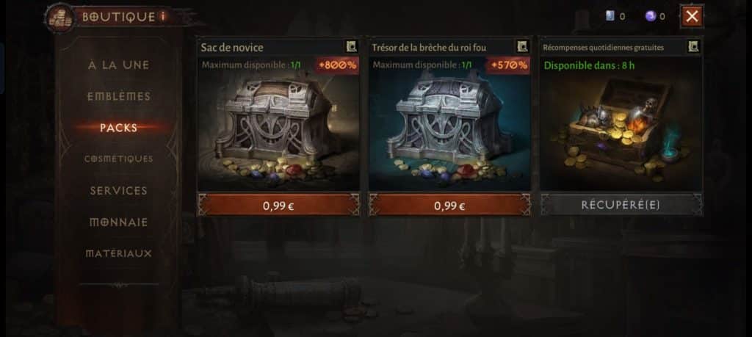Close the shop with the X button
The height and width of the screenshot is (337, 752).
tap(692, 16)
